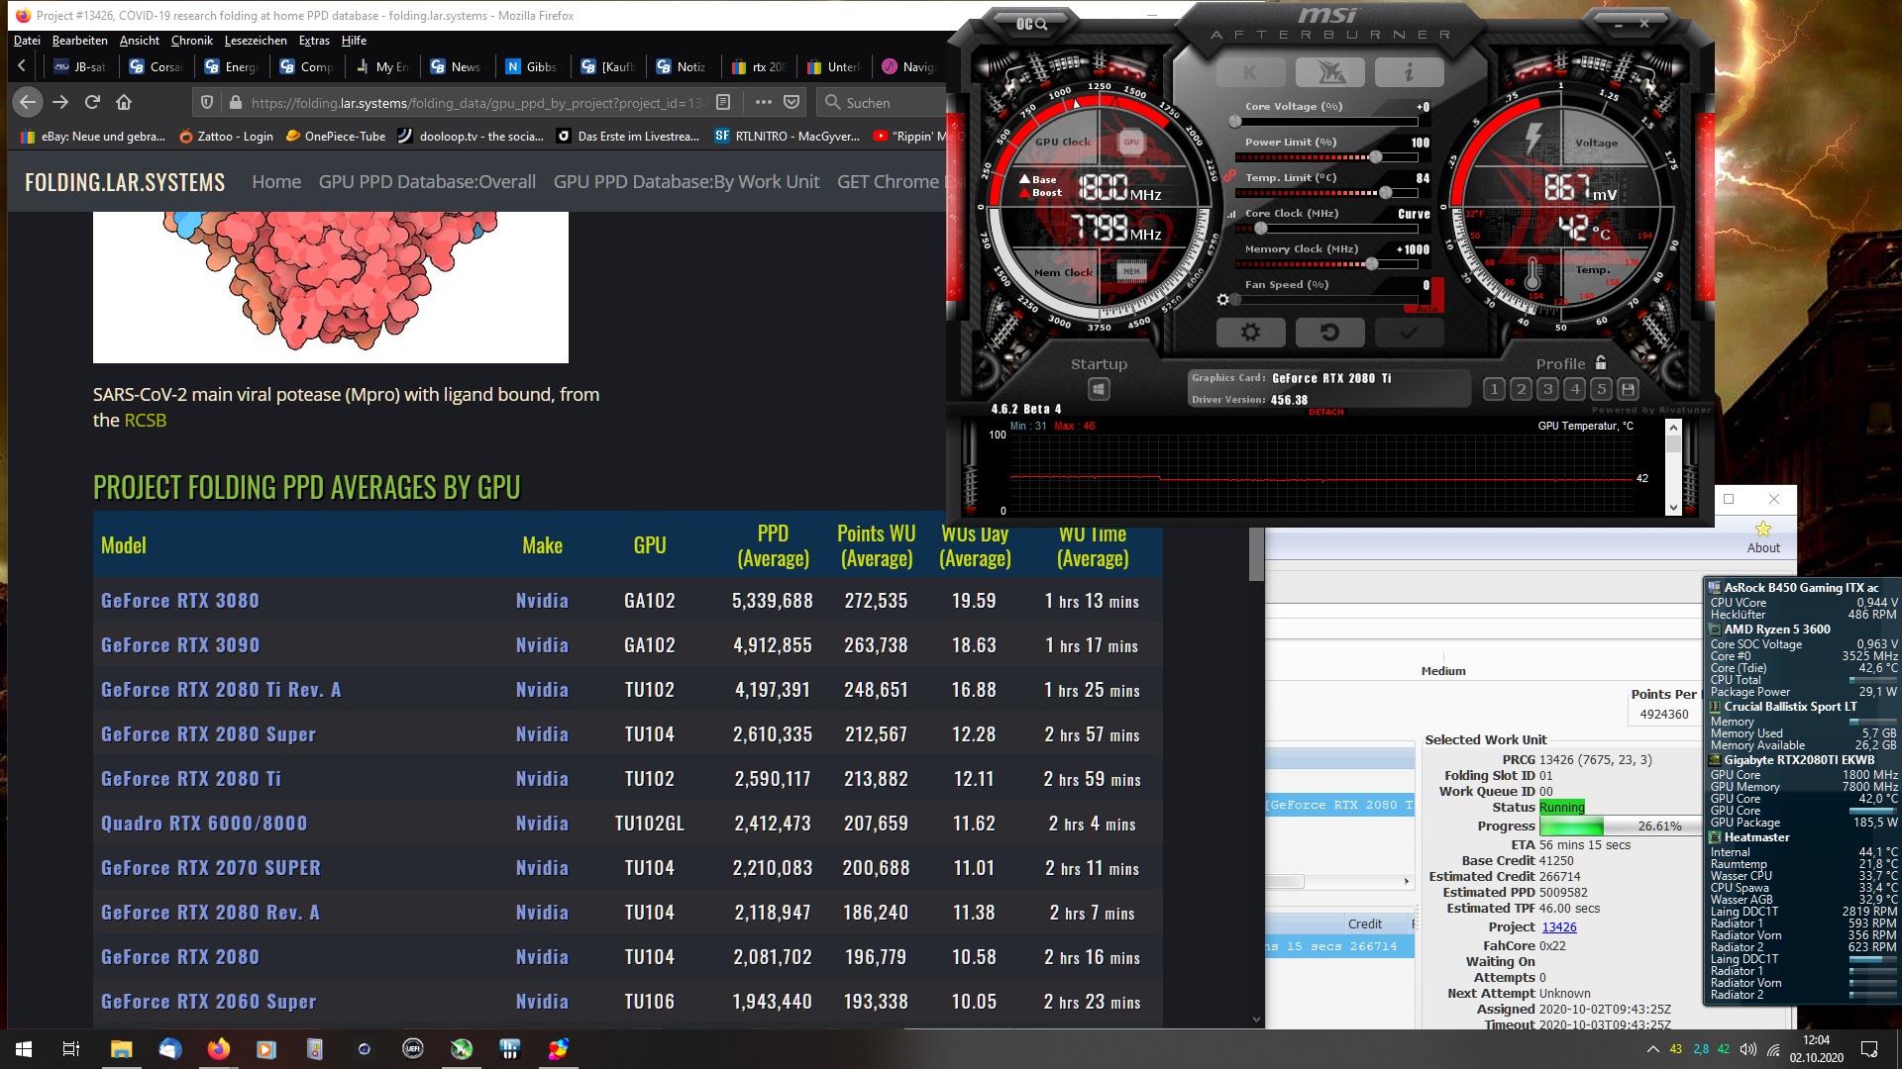Expand Firefox page actions three-dot menu

(x=763, y=102)
